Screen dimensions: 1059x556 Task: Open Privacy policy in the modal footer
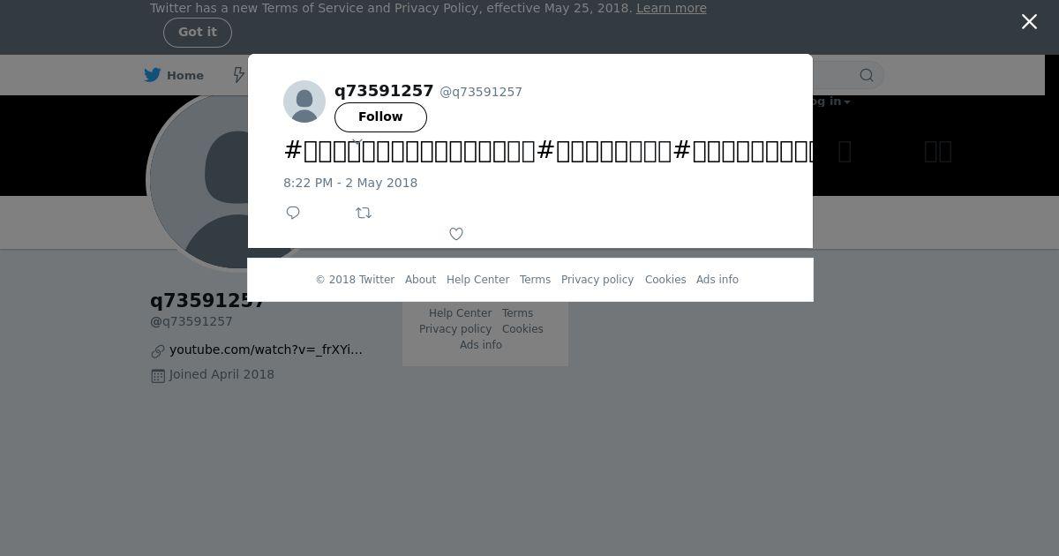(x=597, y=280)
